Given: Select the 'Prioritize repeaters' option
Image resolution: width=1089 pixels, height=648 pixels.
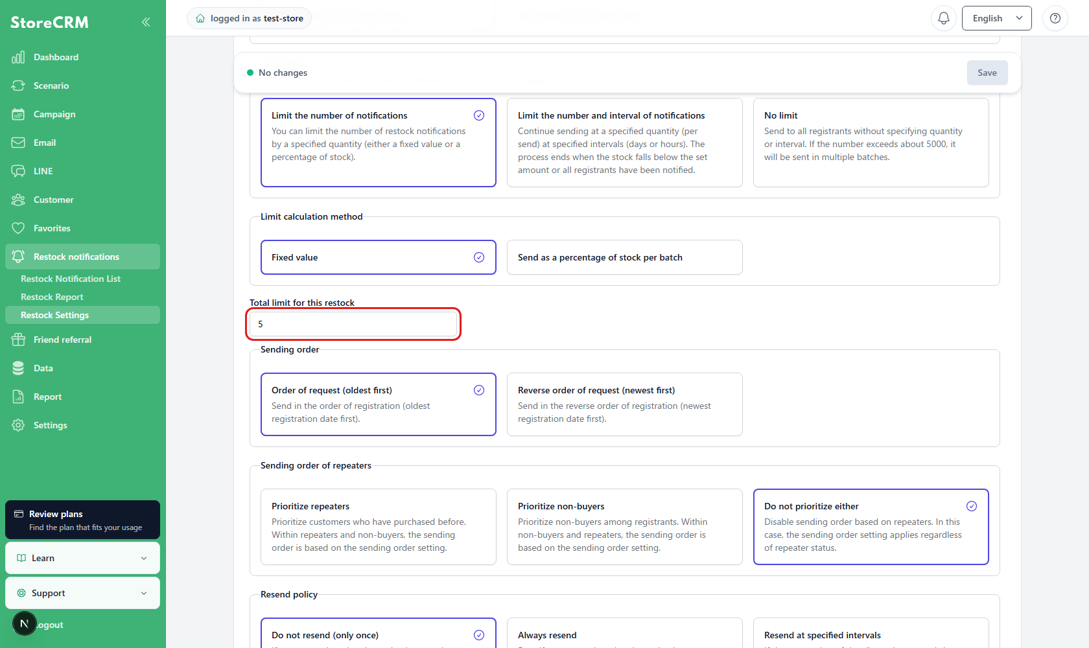Looking at the screenshot, I should pyautogui.click(x=379, y=527).
